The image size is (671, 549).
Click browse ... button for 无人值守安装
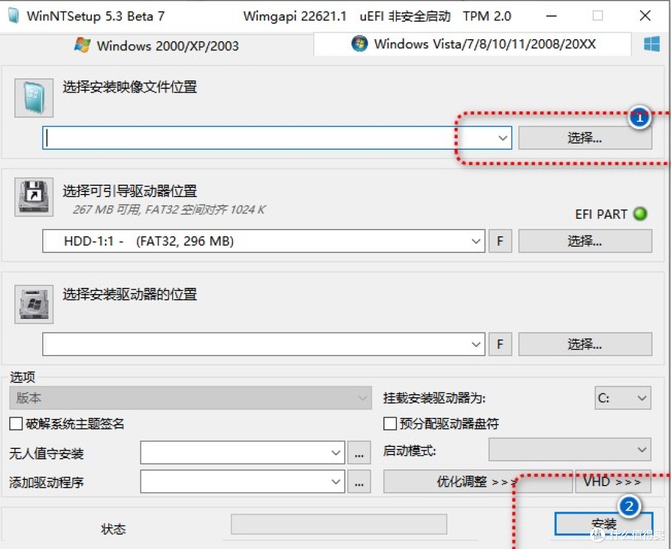click(359, 453)
